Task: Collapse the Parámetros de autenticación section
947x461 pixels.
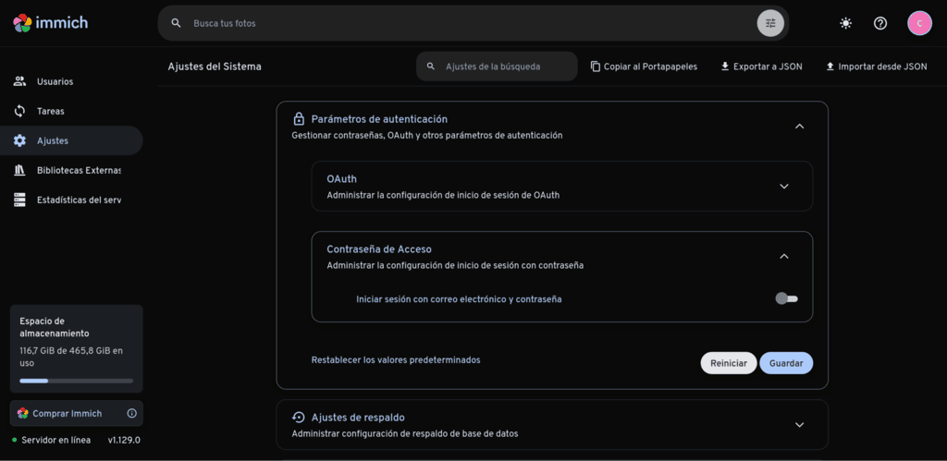Action: [x=800, y=127]
